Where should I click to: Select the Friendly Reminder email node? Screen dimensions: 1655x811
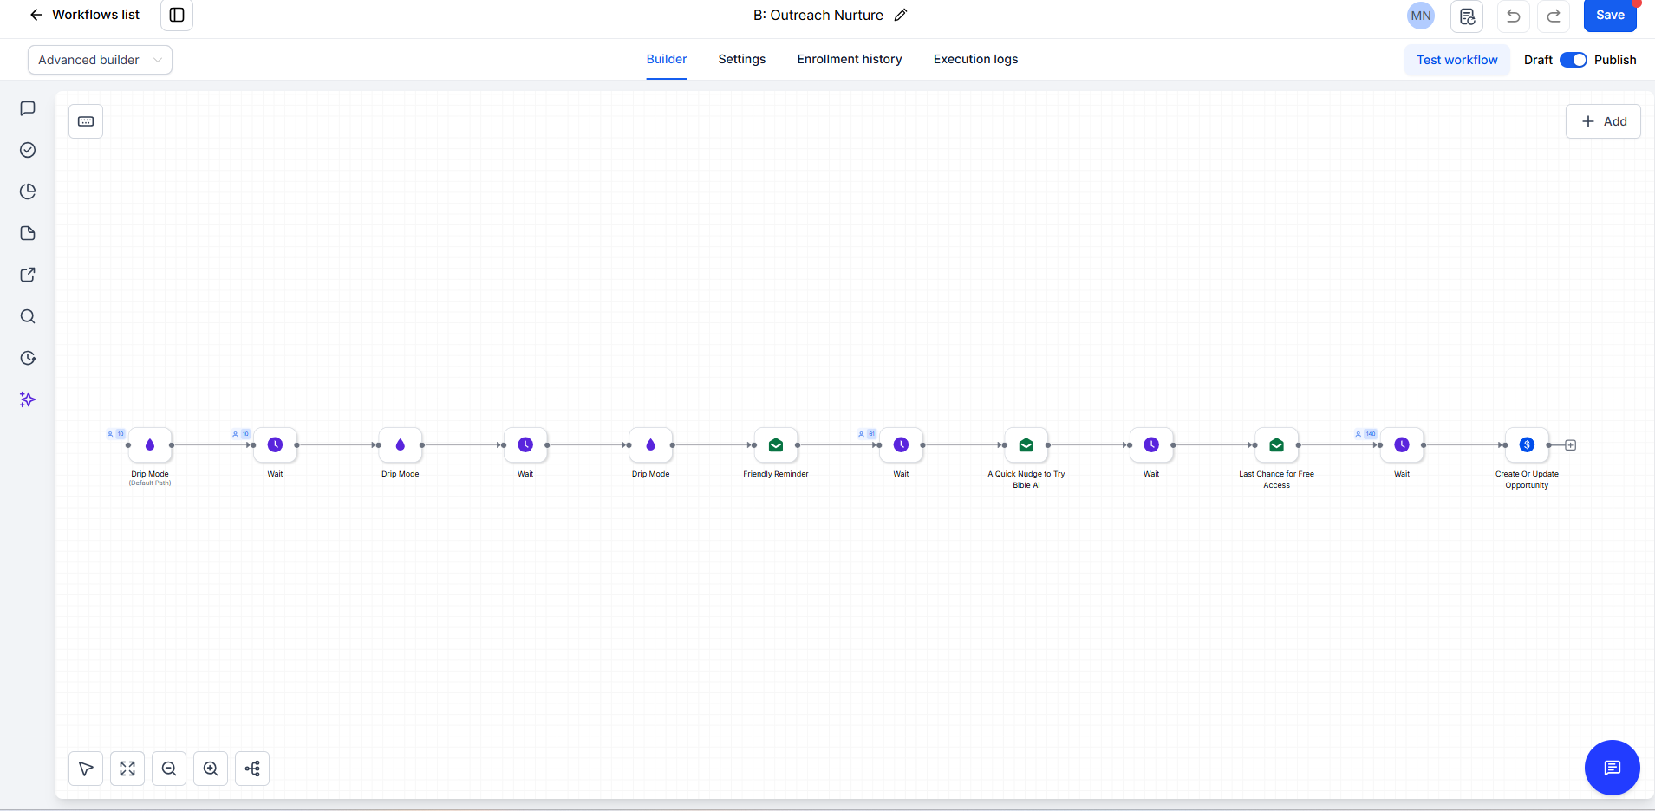(776, 444)
